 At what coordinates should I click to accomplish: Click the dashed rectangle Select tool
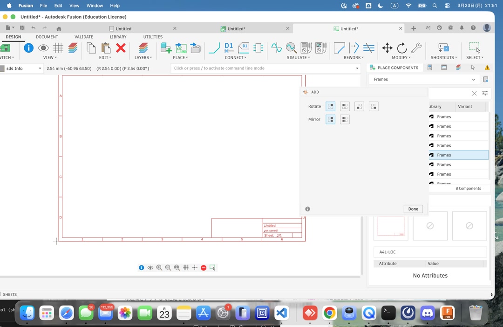point(475,48)
